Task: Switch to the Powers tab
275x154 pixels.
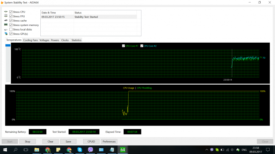Action: 55,40
